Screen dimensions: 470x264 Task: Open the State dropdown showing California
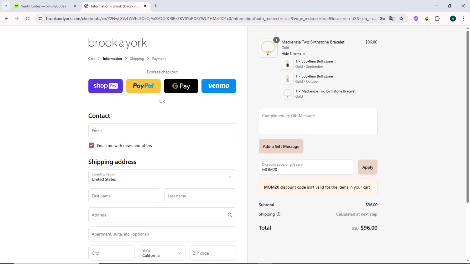point(162,253)
